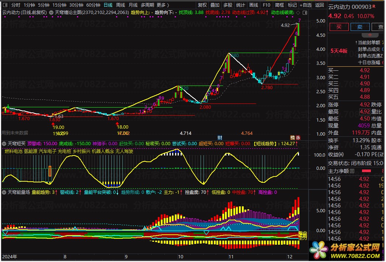Click the 卖 sell button
Viewport: 386px width, 262px height.
pyautogui.click(x=360, y=27)
